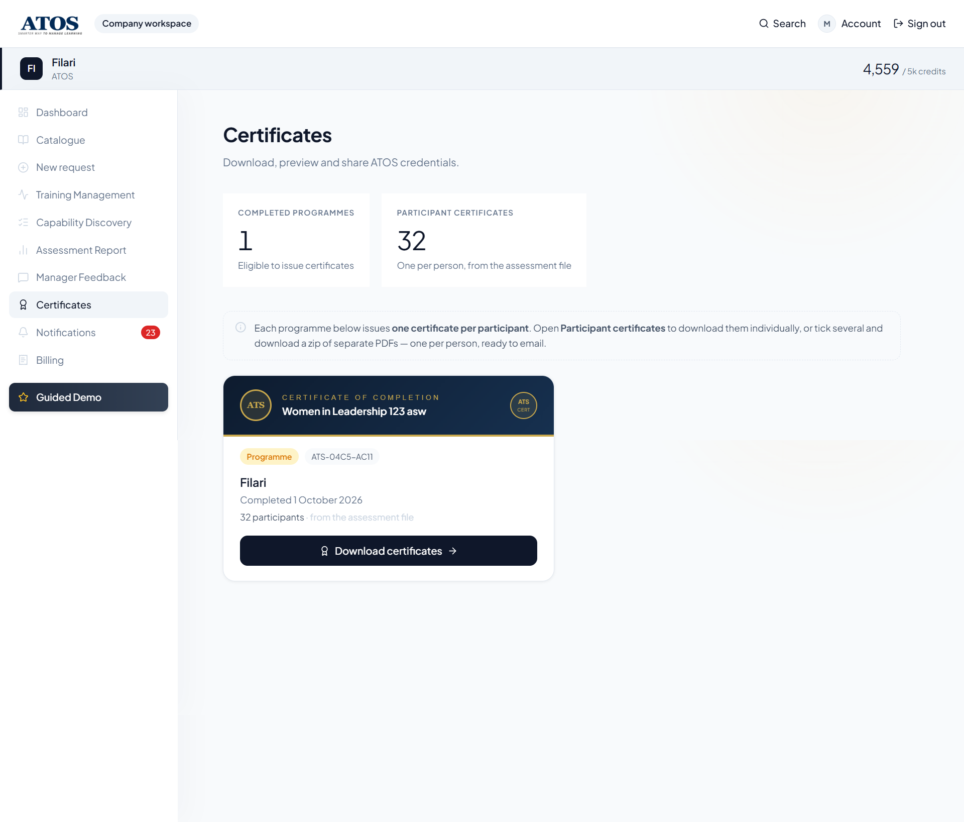Screen dimensions: 964x822
Task: Click the gold ATS seal on certificate card
Action: click(256, 405)
